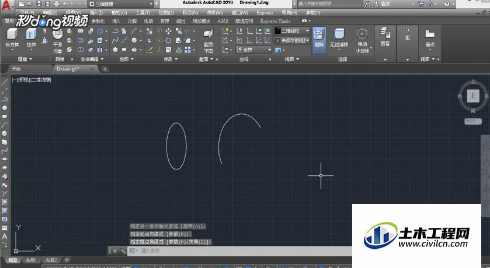Select Spline tool in left draw toolbar
The image size is (490, 268).
(x=5, y=150)
